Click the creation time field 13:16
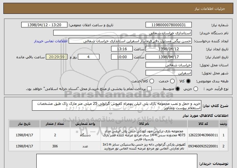This screenshot has height=168, width=237. tap(122, 49)
